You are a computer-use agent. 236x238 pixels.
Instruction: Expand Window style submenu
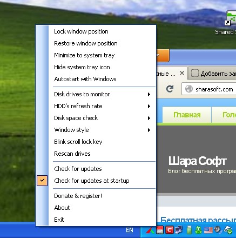click(x=96, y=130)
